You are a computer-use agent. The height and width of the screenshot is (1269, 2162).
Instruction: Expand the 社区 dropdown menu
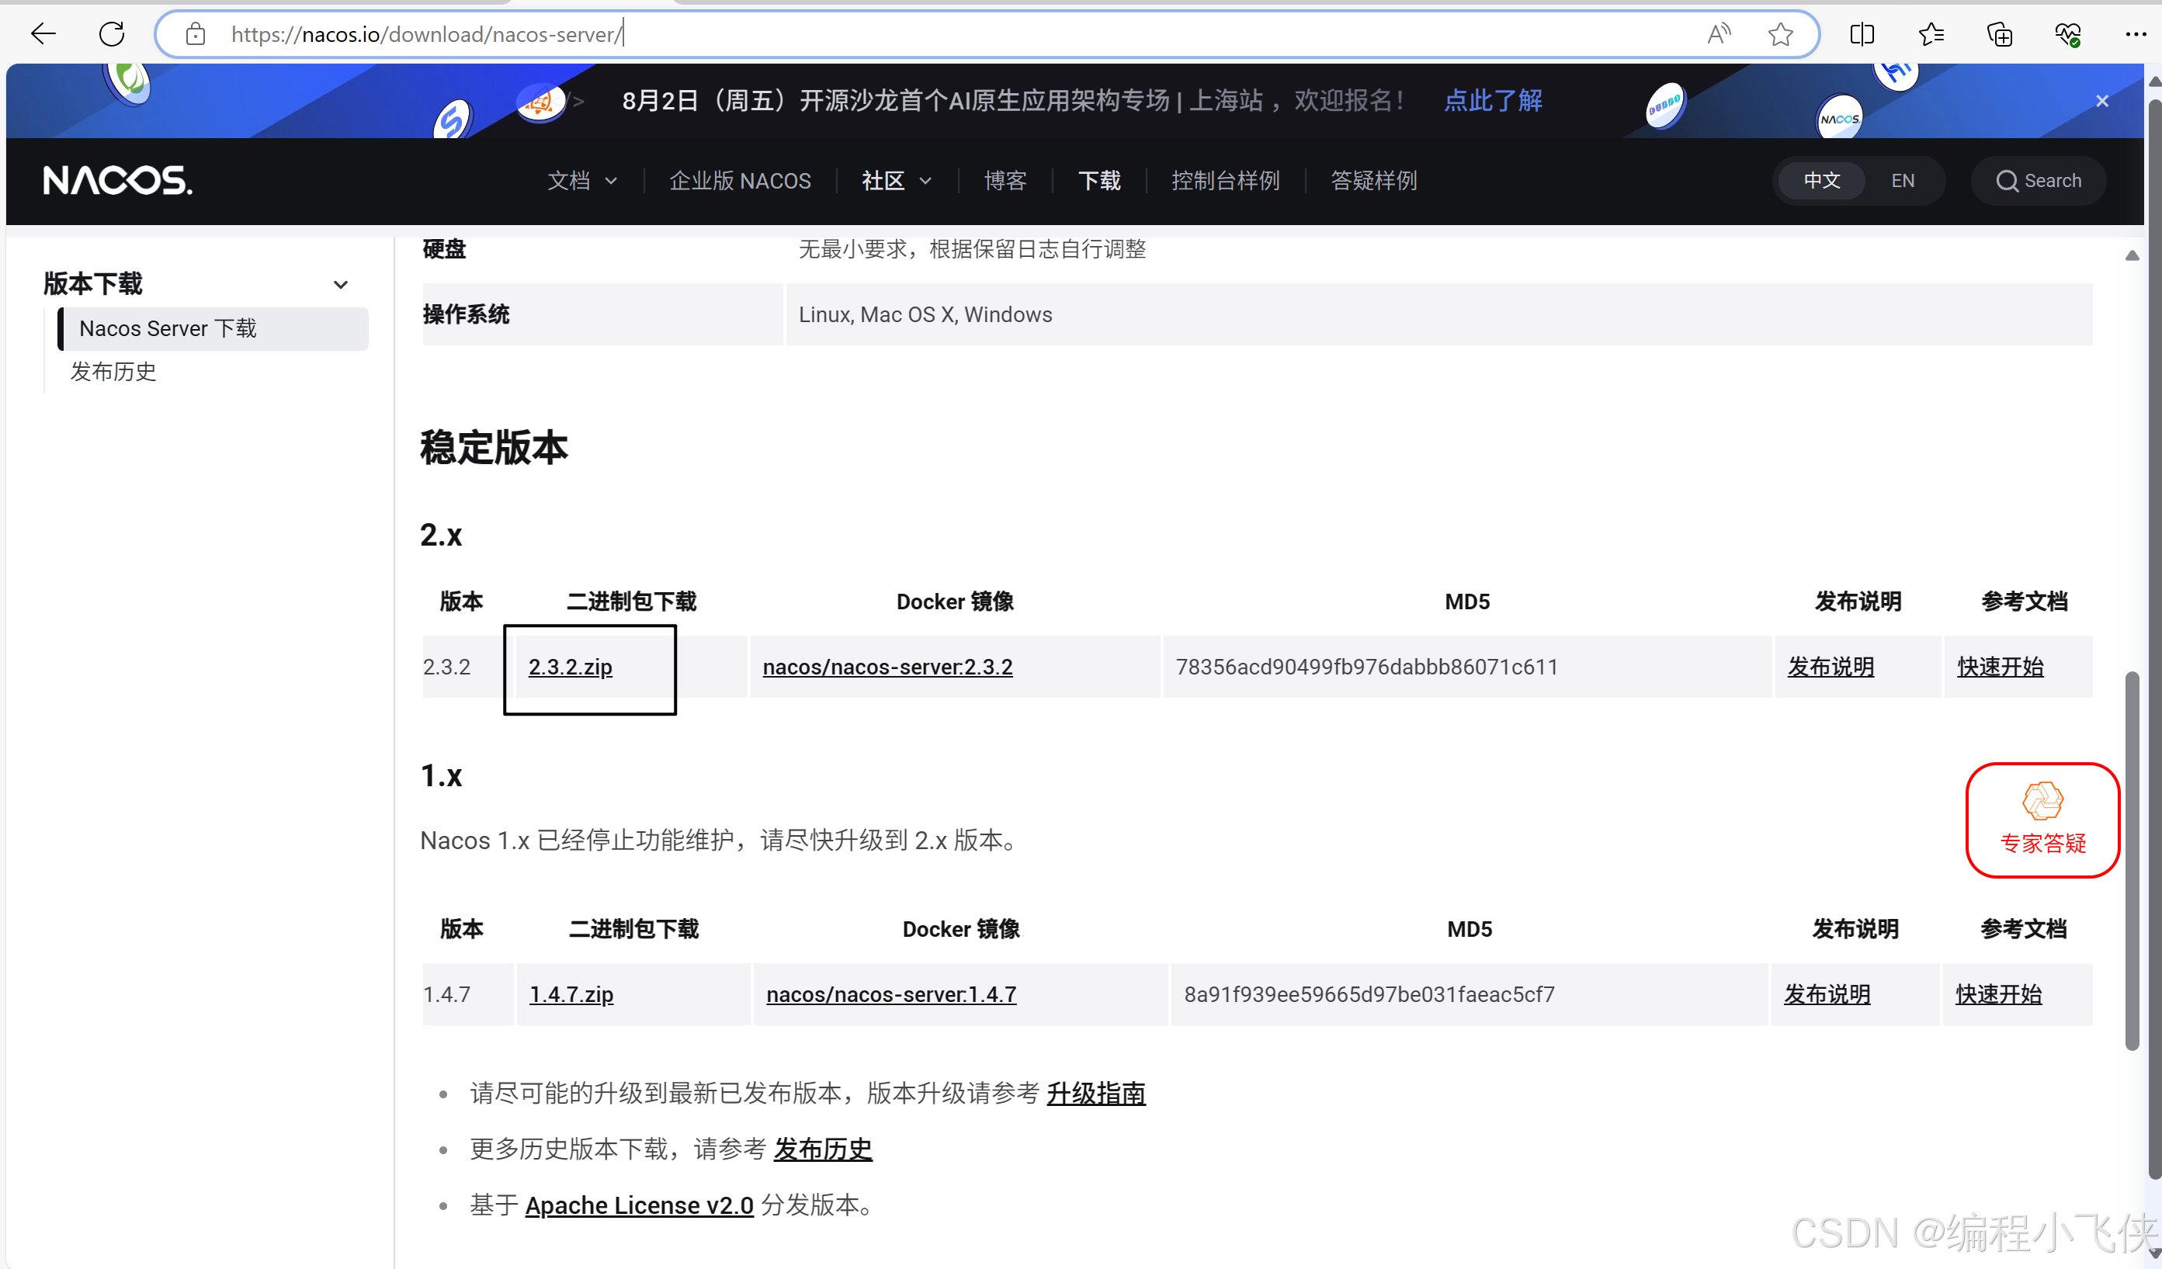coord(897,180)
